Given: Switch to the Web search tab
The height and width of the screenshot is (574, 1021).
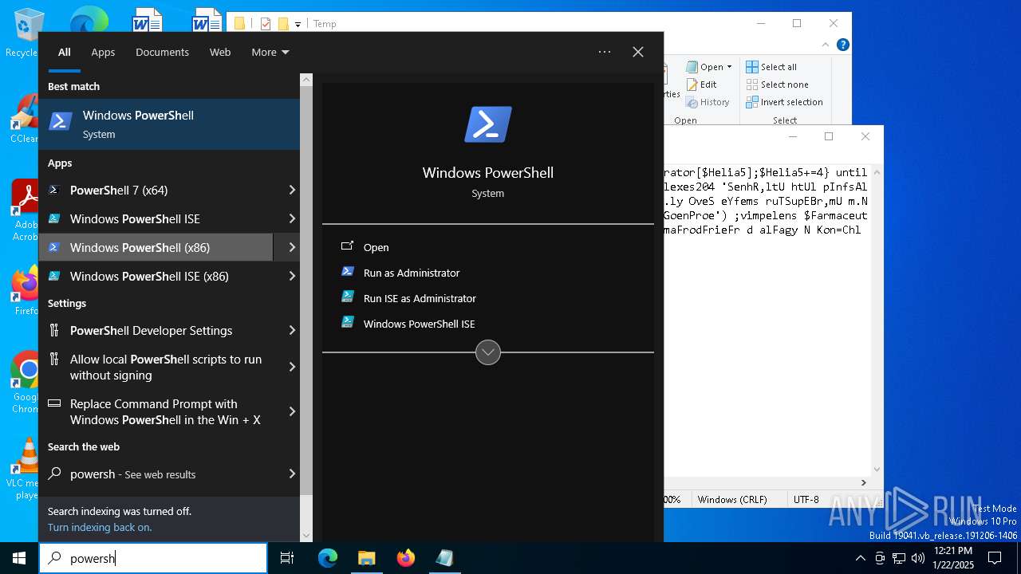Looking at the screenshot, I should [220, 52].
